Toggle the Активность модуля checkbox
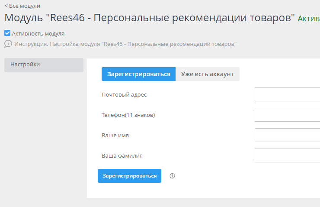The image size is (320, 207). pos(7,33)
